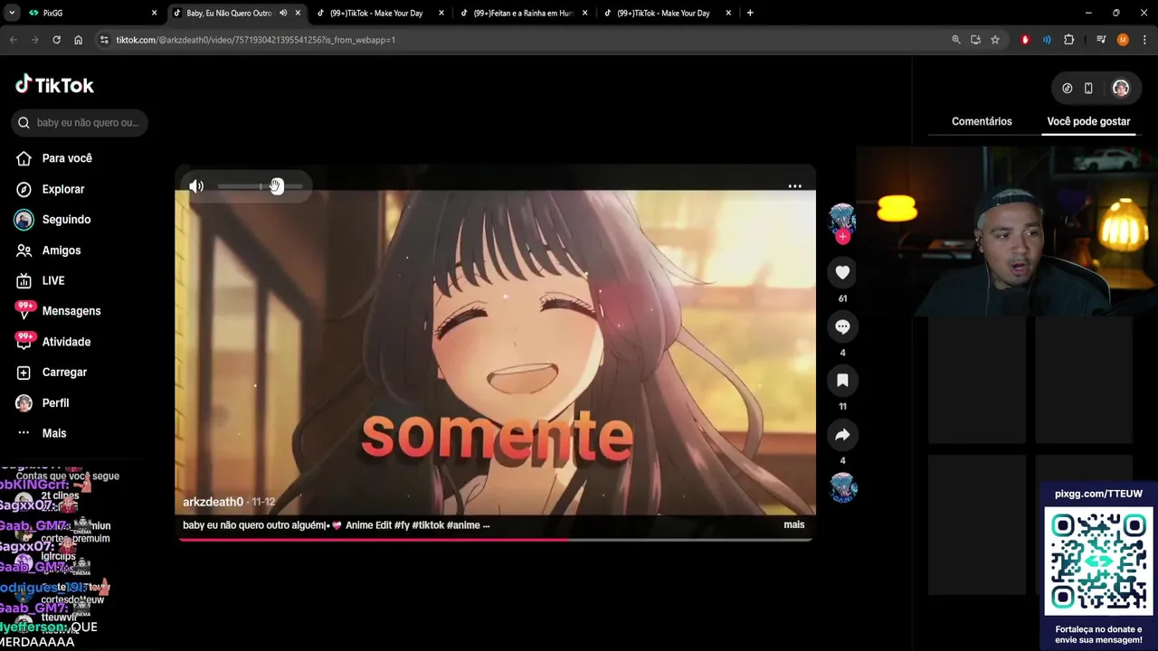Screen dimensions: 1158x651
Task: Open Chrome profile M avatar
Action: [x=1123, y=40]
